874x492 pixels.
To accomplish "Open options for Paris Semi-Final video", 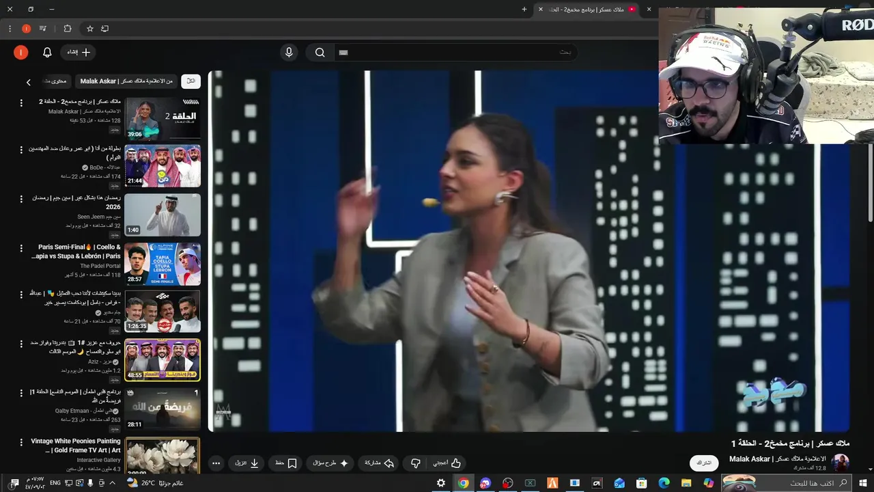I will click(21, 247).
